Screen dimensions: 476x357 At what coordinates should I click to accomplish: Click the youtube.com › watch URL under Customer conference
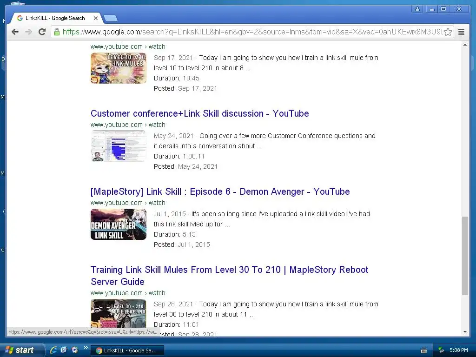(x=128, y=125)
